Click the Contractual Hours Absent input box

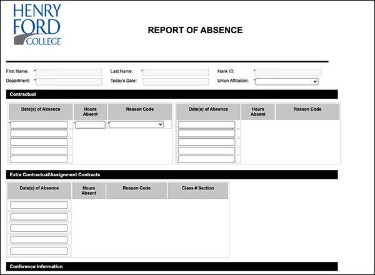[90, 124]
